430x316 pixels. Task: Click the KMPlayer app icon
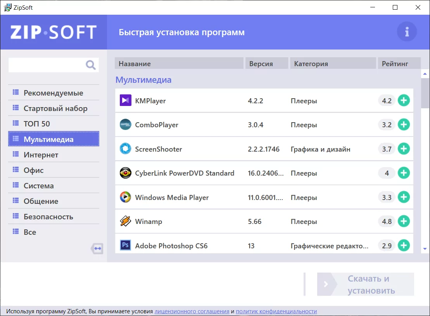coord(126,100)
